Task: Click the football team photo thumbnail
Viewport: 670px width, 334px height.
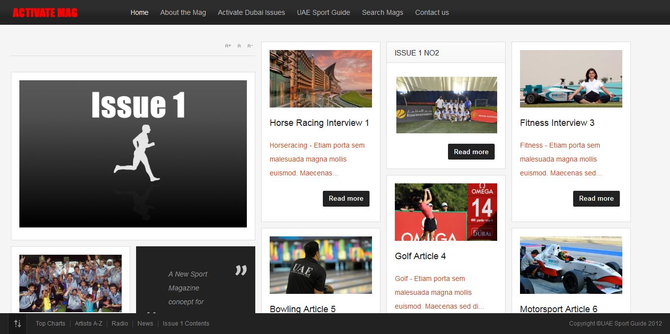Action: (447, 105)
